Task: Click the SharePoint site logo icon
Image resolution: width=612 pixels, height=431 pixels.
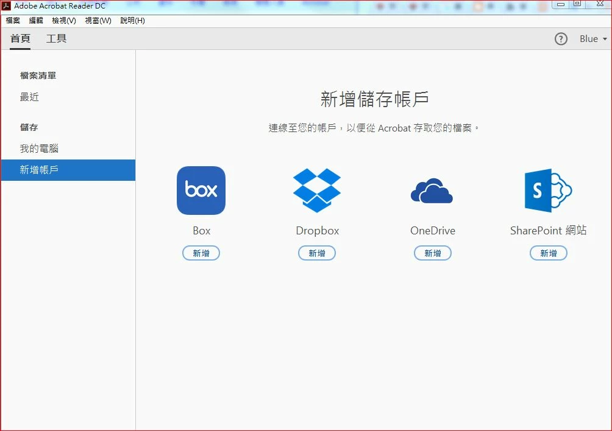Action: click(x=549, y=191)
